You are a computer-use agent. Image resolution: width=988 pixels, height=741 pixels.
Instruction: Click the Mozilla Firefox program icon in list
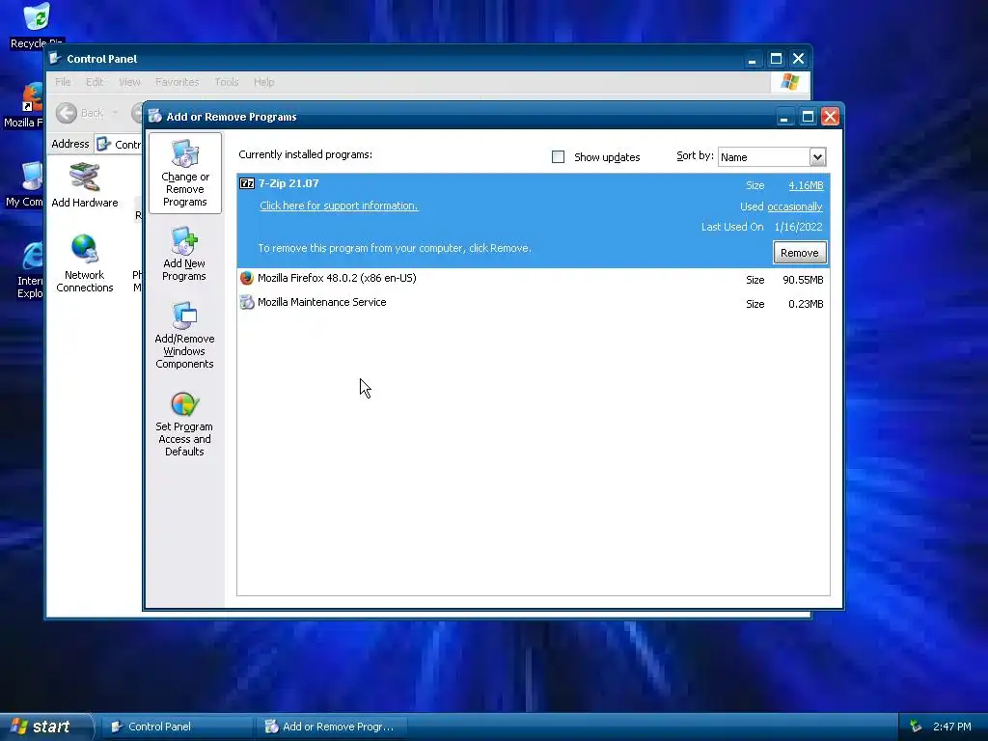tap(246, 278)
